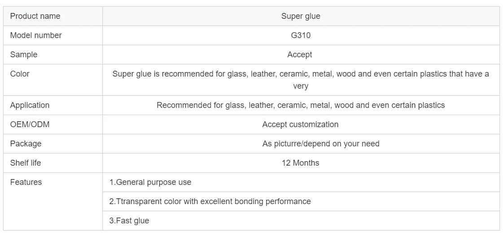Click the 'Package' row label
The width and height of the screenshot is (504, 235).
coord(26,144)
